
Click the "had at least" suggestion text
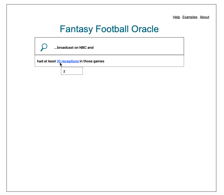coord(46,61)
